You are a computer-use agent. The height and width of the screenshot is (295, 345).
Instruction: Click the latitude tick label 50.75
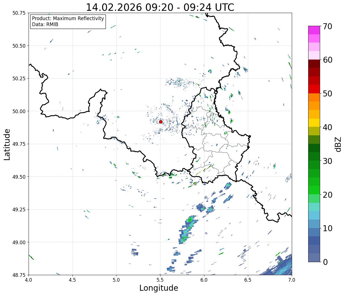[x=19, y=13]
